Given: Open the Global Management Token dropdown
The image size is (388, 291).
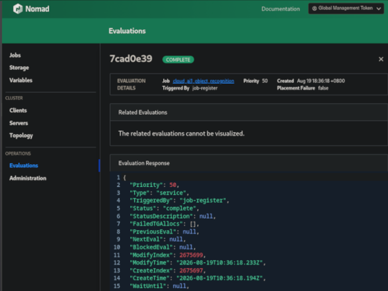Looking at the screenshot, I should pyautogui.click(x=346, y=8).
